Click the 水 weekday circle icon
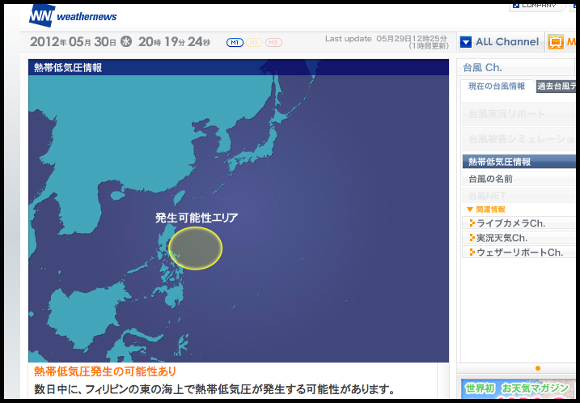The height and width of the screenshot is (403, 580). click(126, 41)
